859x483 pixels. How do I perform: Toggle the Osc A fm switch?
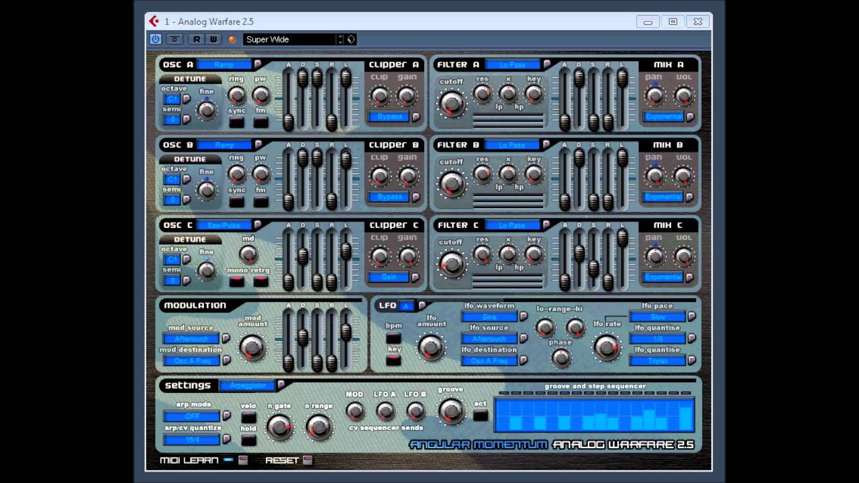(x=261, y=122)
